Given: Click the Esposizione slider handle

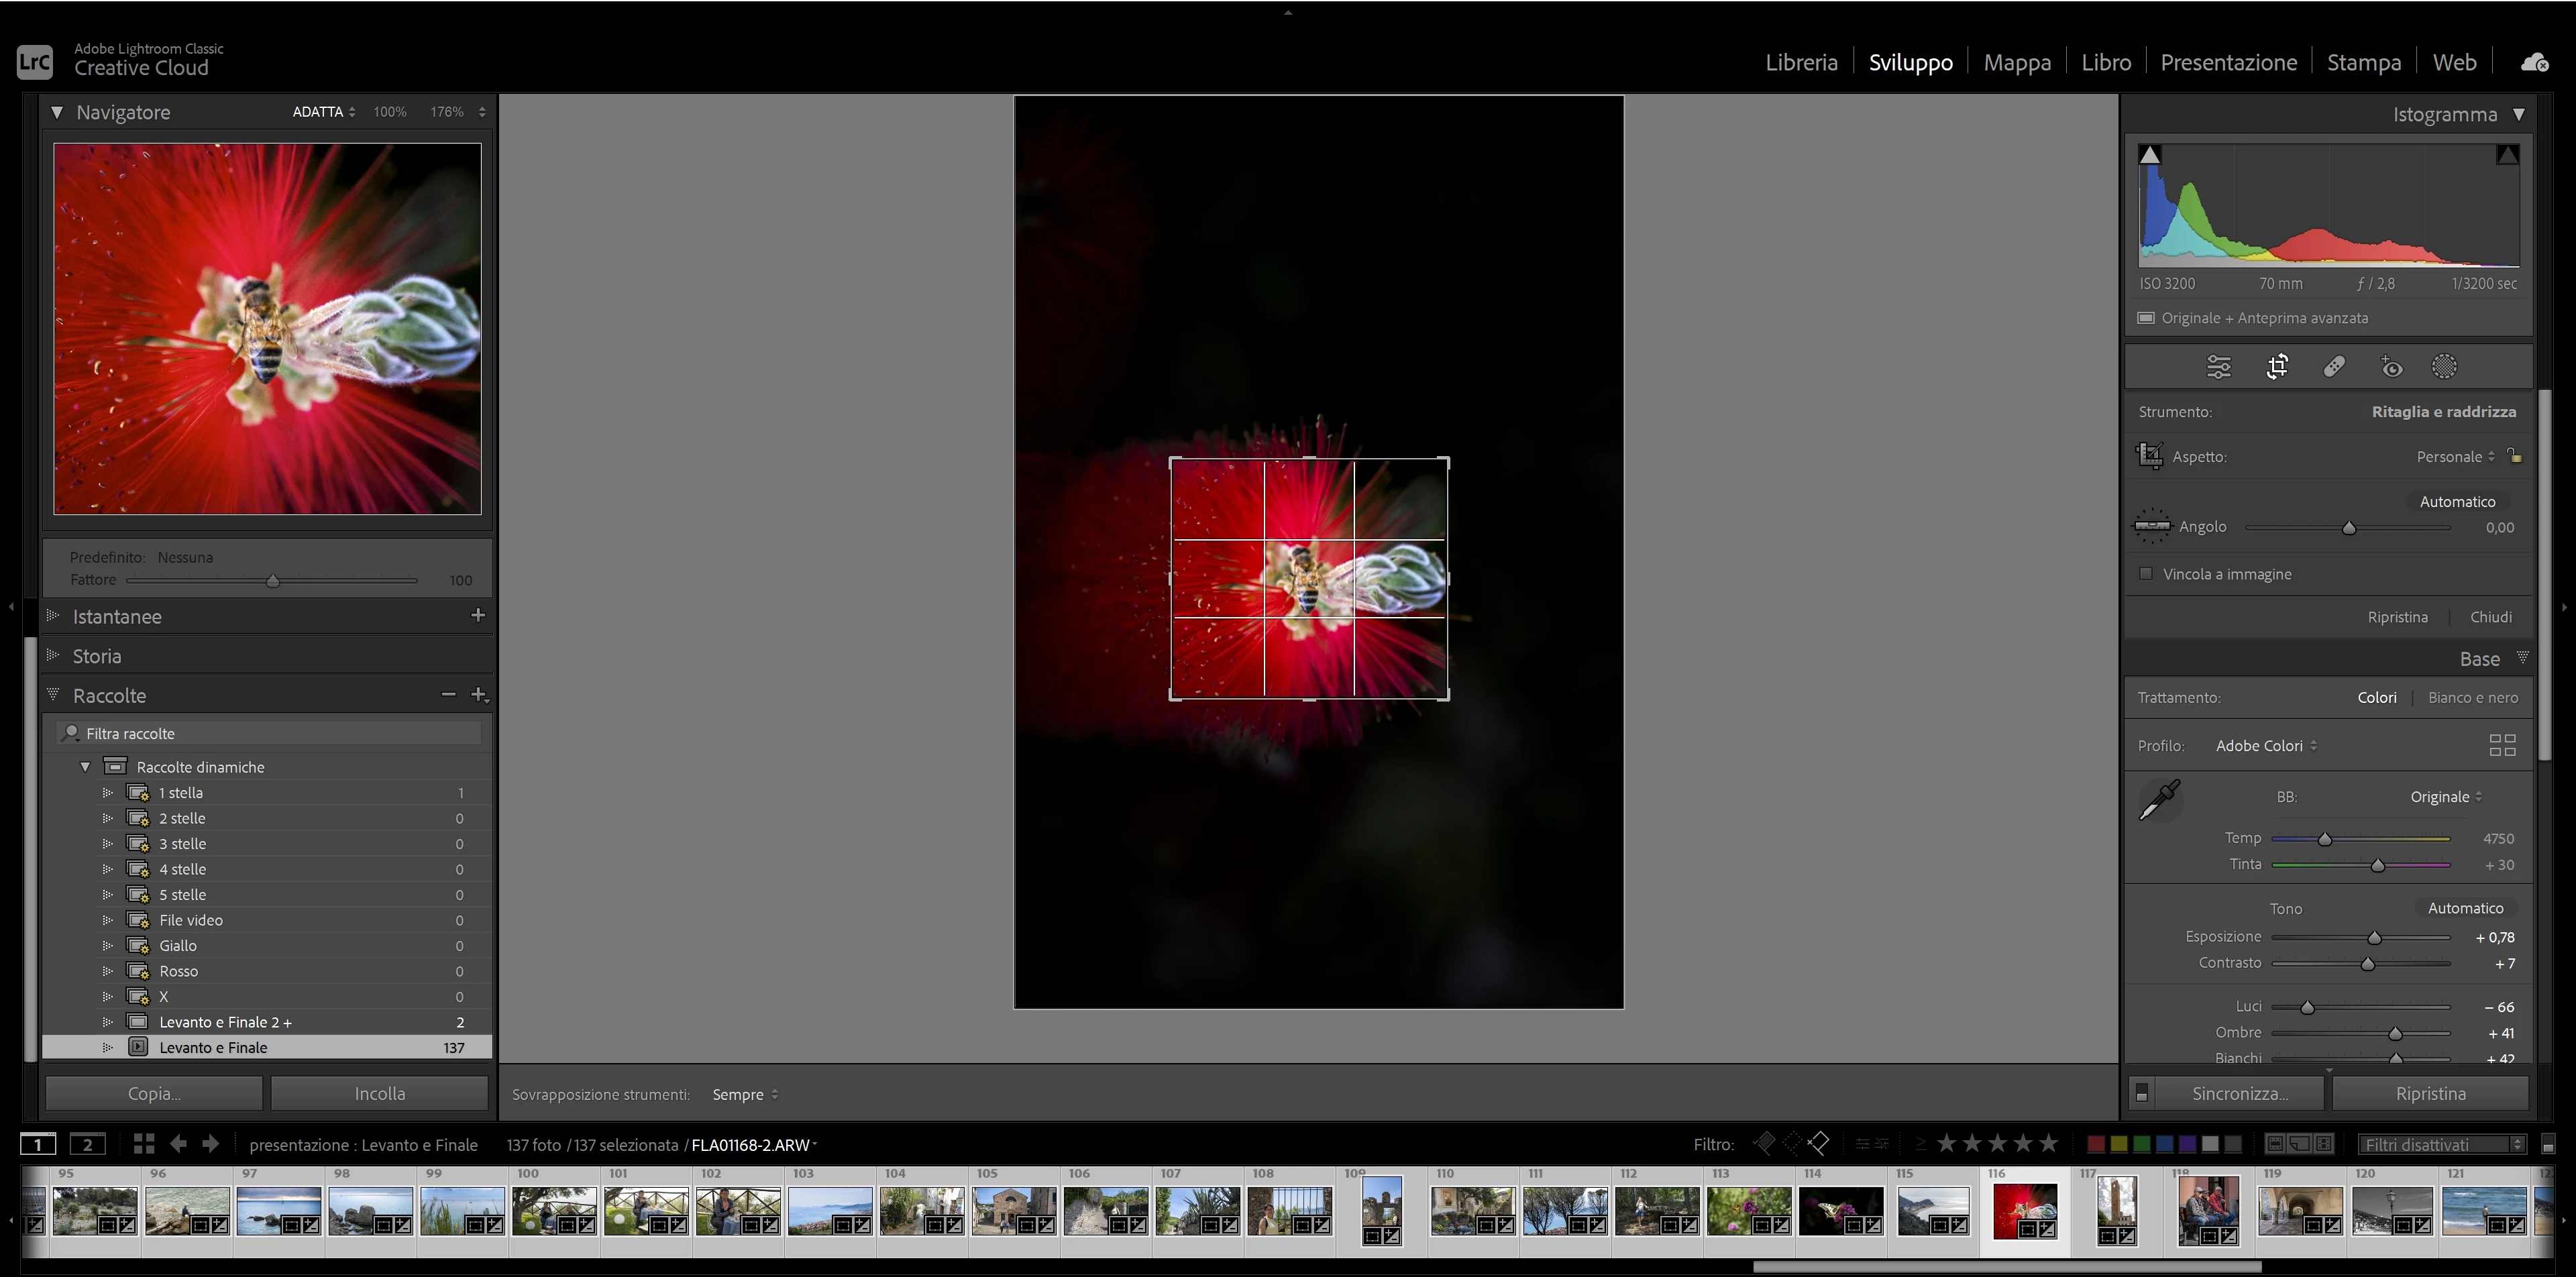Looking at the screenshot, I should 2374,938.
